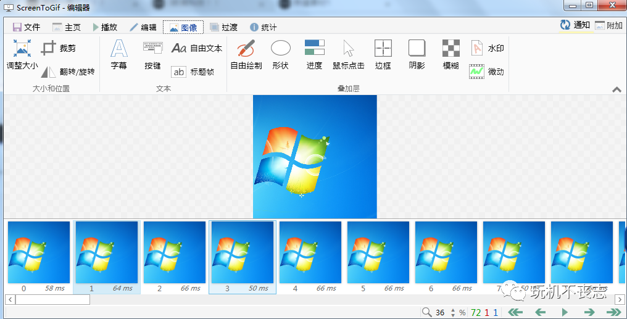Open the 调整大小 resize tool
The width and height of the screenshot is (627, 319).
pos(22,55)
